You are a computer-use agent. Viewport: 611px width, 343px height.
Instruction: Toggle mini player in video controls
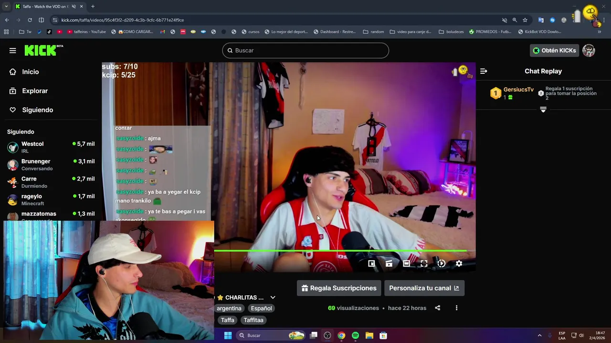pos(371,263)
